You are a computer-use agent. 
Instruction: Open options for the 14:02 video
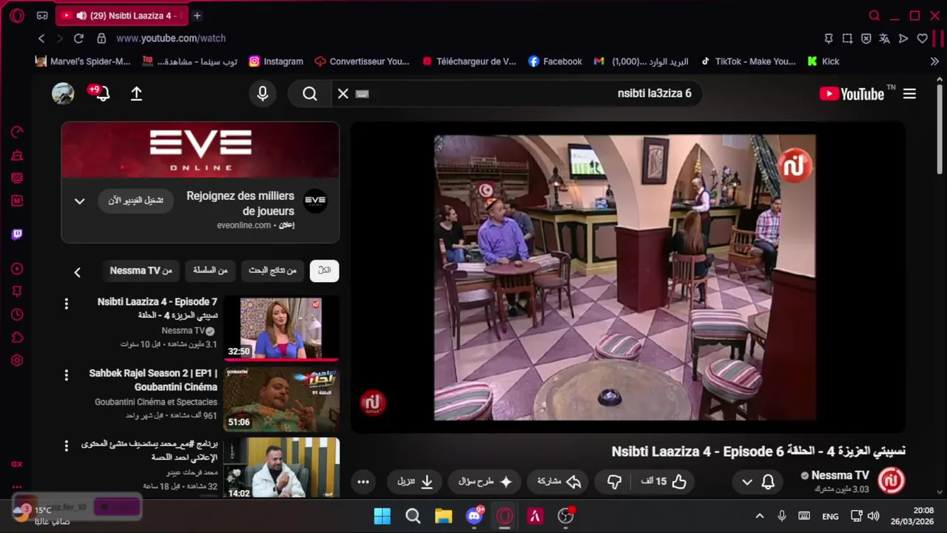tap(66, 446)
